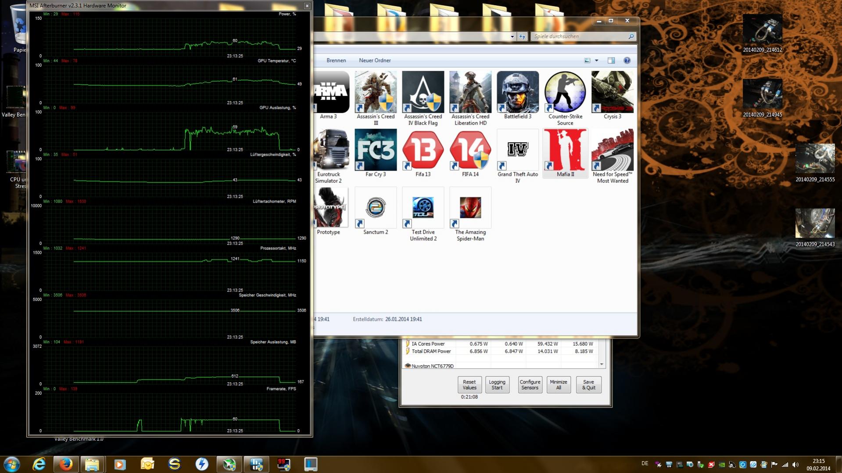Click the Logging Start button

(497, 384)
